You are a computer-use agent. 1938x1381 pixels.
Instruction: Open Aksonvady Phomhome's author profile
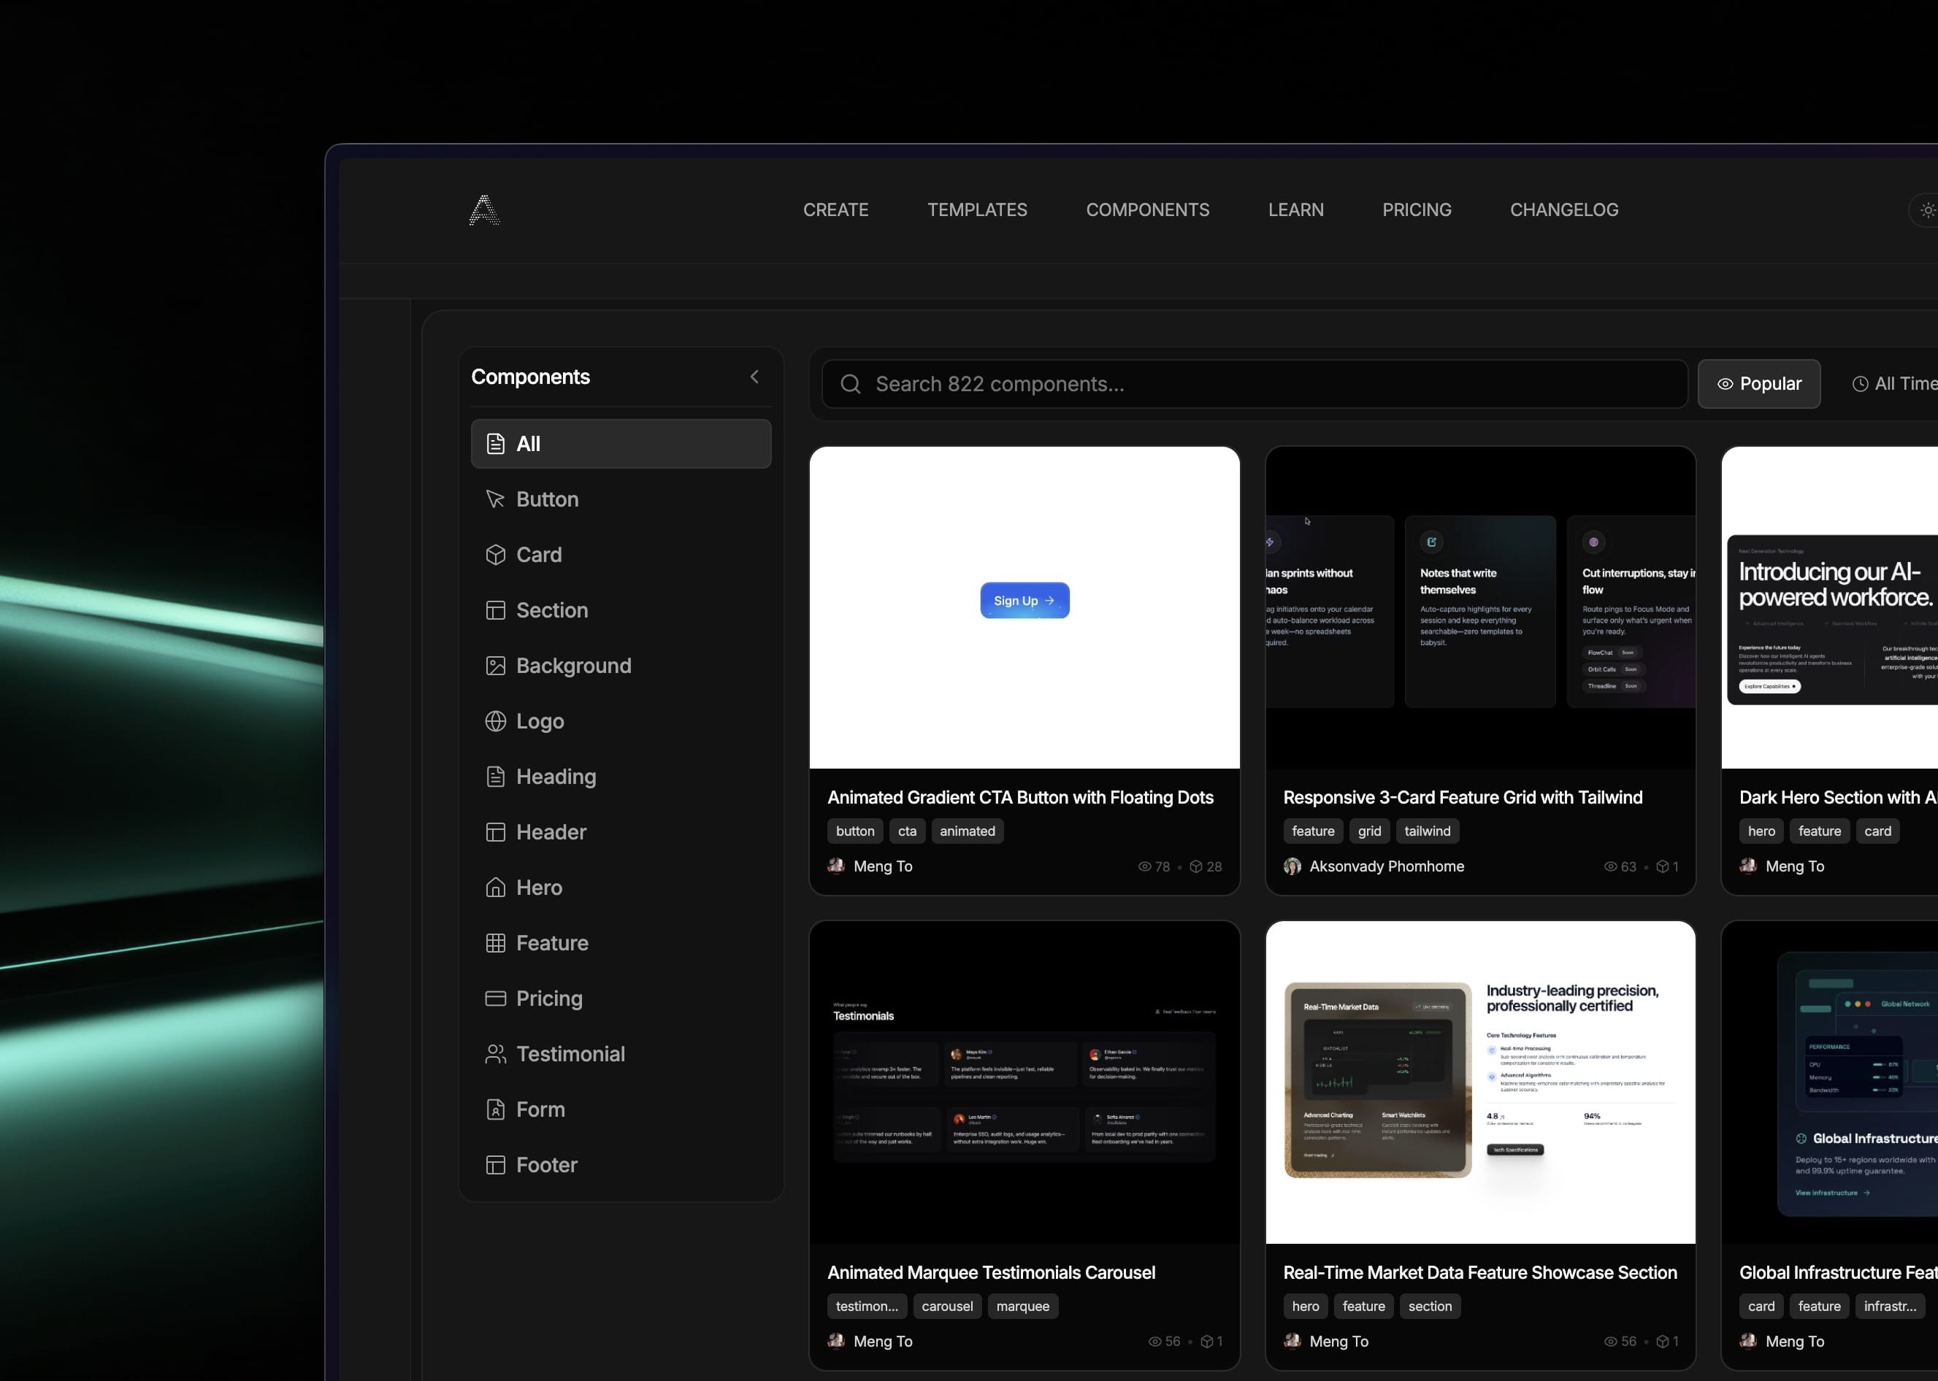coord(1387,866)
